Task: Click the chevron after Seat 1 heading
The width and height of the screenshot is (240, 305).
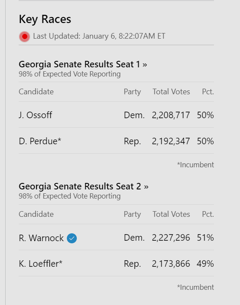Action: coord(145,65)
